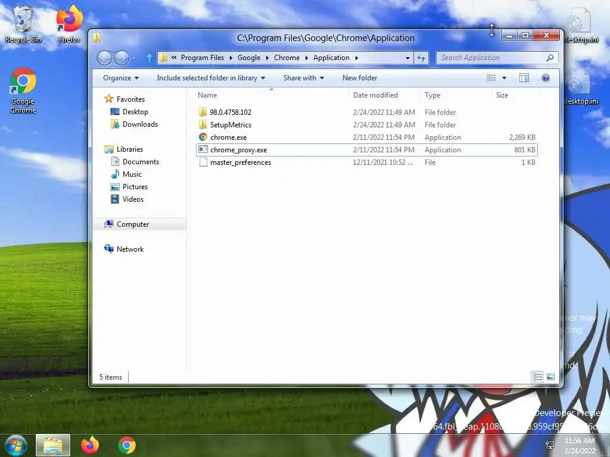Click the Forward navigation arrow in Explorer
This screenshot has width=610, height=457.
pyautogui.click(x=122, y=58)
